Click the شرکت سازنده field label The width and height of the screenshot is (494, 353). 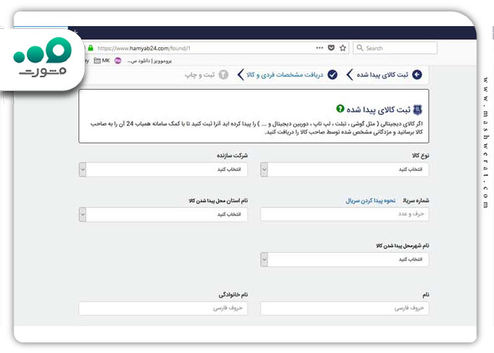tap(232, 155)
